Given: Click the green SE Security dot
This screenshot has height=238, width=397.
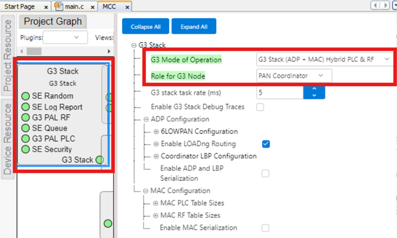Looking at the screenshot, I should tap(25, 149).
